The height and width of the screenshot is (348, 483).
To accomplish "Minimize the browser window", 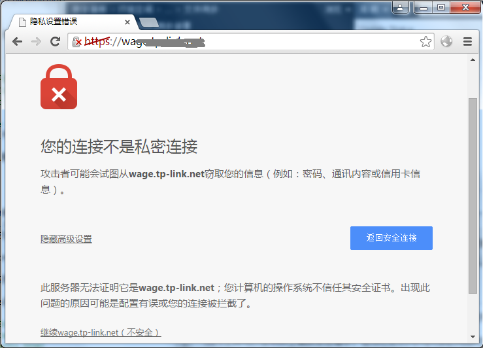I will click(424, 7).
